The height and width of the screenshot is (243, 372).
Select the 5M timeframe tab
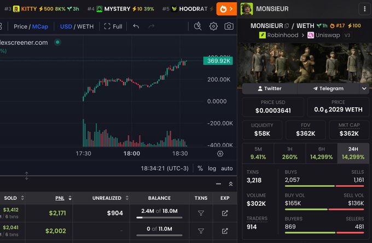pos(258,153)
